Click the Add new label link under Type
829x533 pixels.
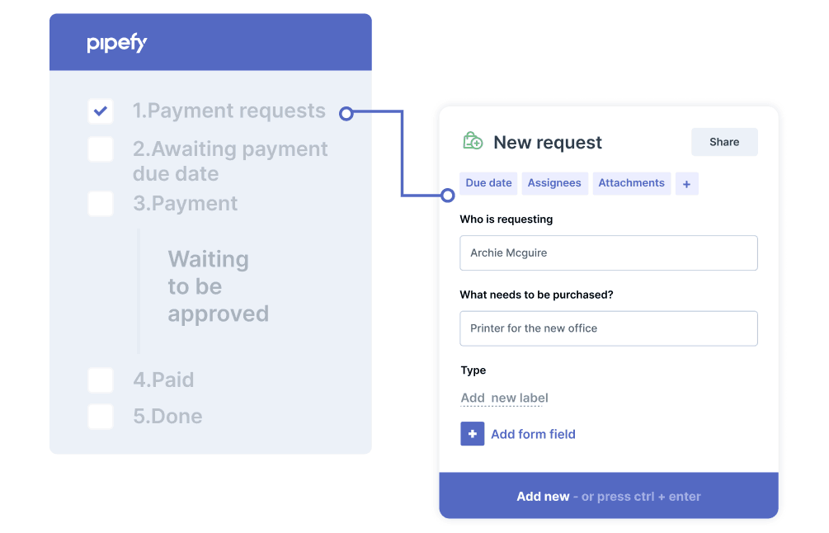(x=504, y=399)
